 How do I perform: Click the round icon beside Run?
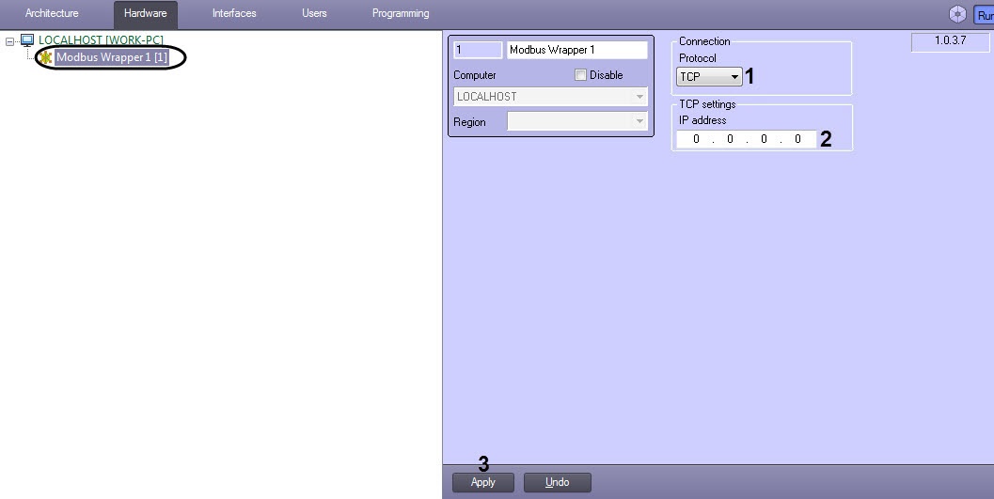957,14
